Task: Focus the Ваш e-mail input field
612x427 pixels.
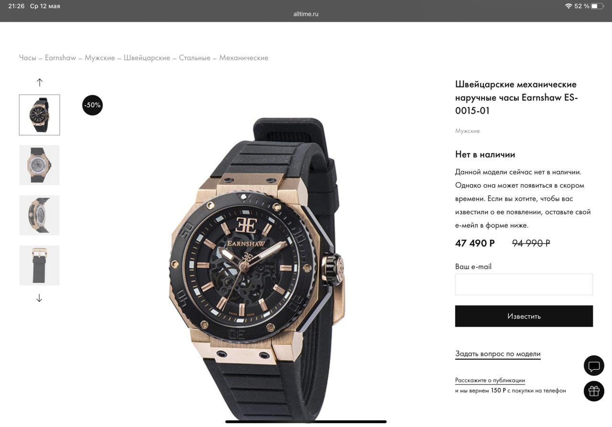Action: tap(524, 284)
